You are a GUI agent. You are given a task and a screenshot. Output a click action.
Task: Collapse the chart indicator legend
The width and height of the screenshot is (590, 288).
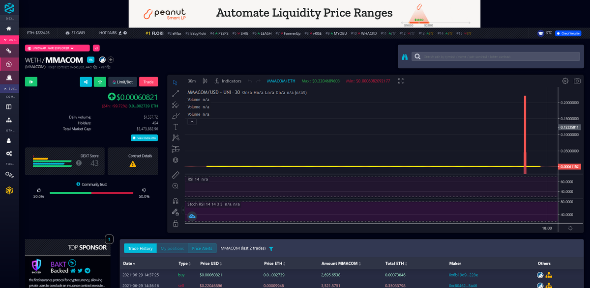point(192,122)
